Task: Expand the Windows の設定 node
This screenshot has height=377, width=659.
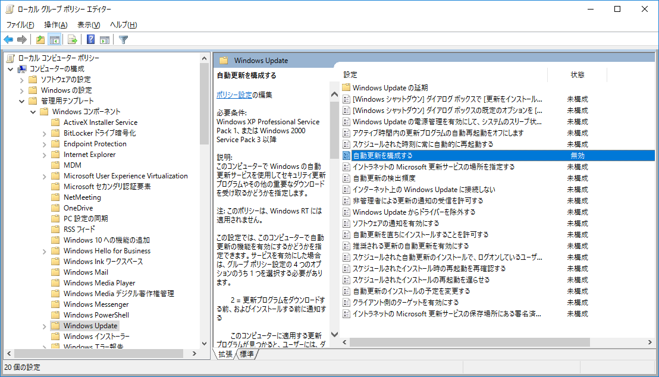Action: [22, 90]
